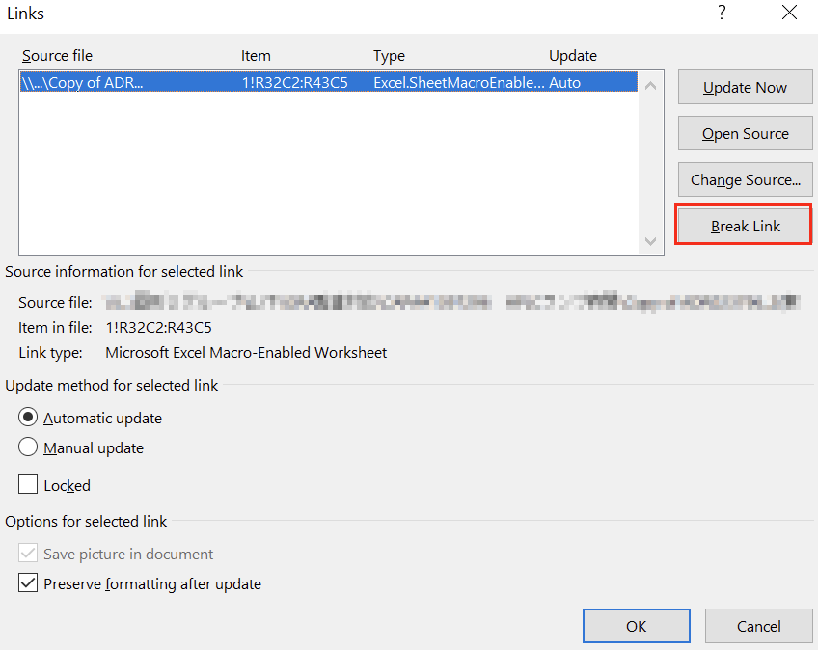Select the Automatic update radio button
This screenshot has width=818, height=650.
29,419
